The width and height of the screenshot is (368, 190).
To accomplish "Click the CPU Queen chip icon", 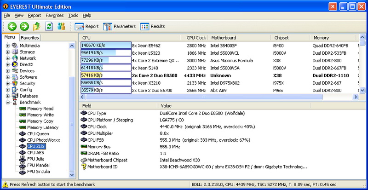I will (x=23, y=134).
